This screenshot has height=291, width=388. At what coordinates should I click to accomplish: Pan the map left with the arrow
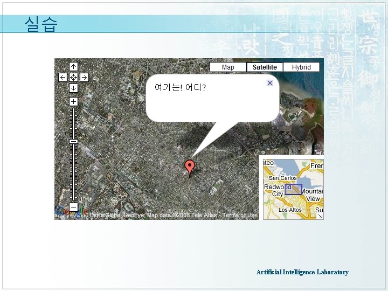click(63, 77)
